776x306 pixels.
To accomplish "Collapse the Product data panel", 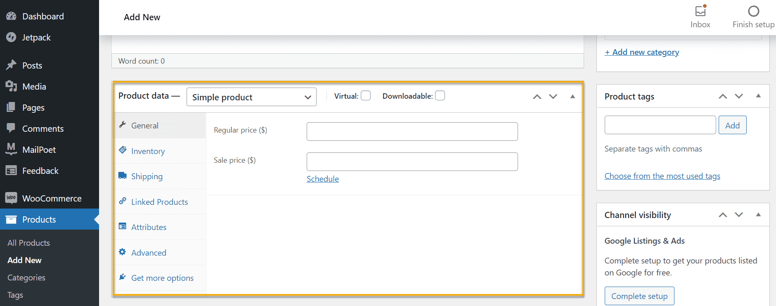I will [573, 97].
